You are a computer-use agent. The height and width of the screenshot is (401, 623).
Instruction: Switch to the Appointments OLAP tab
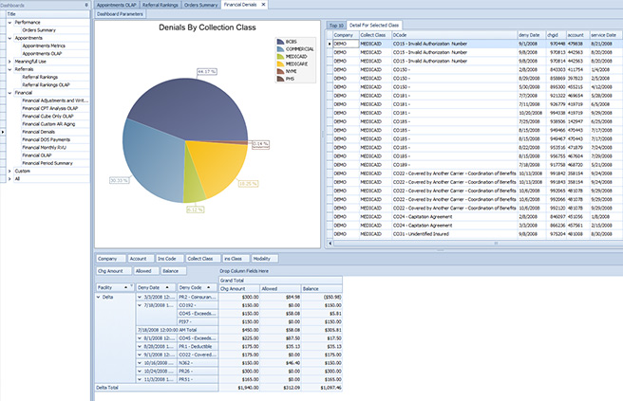click(x=117, y=5)
